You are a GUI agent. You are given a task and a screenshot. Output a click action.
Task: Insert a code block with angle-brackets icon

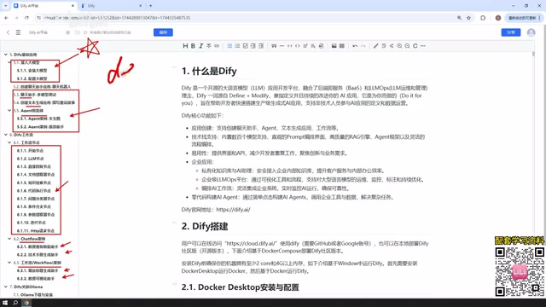(x=298, y=46)
